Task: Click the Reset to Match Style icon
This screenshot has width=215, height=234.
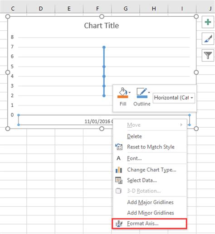Action: pos(119,147)
